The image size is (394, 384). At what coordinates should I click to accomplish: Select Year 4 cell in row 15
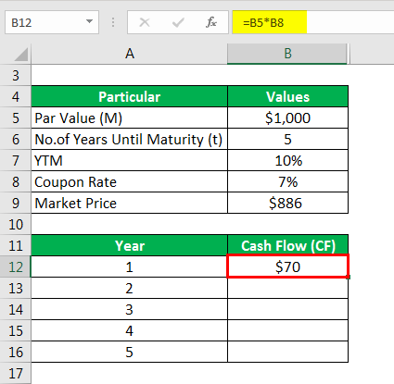coord(130,330)
